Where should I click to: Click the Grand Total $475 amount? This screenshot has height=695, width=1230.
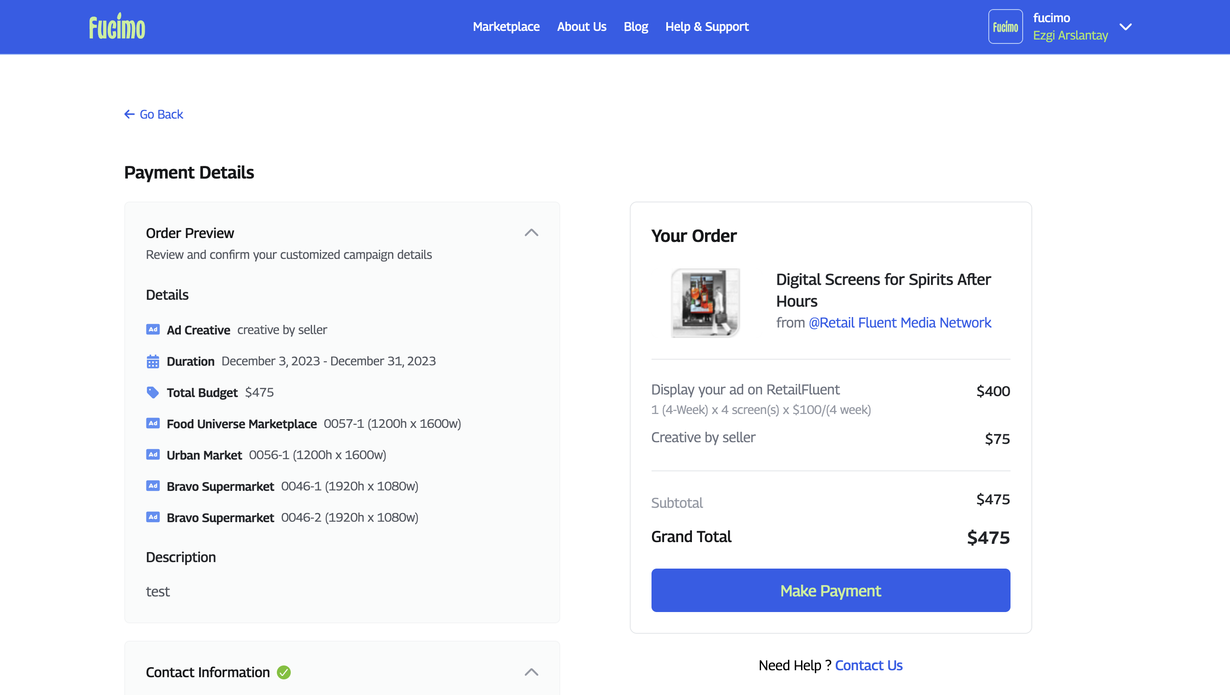coord(988,537)
